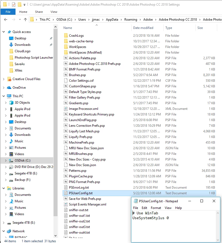Image resolution: width=222 pixels, height=243 pixels.
Task: Go up one folder level arrow
Action: (x=25, y=20)
